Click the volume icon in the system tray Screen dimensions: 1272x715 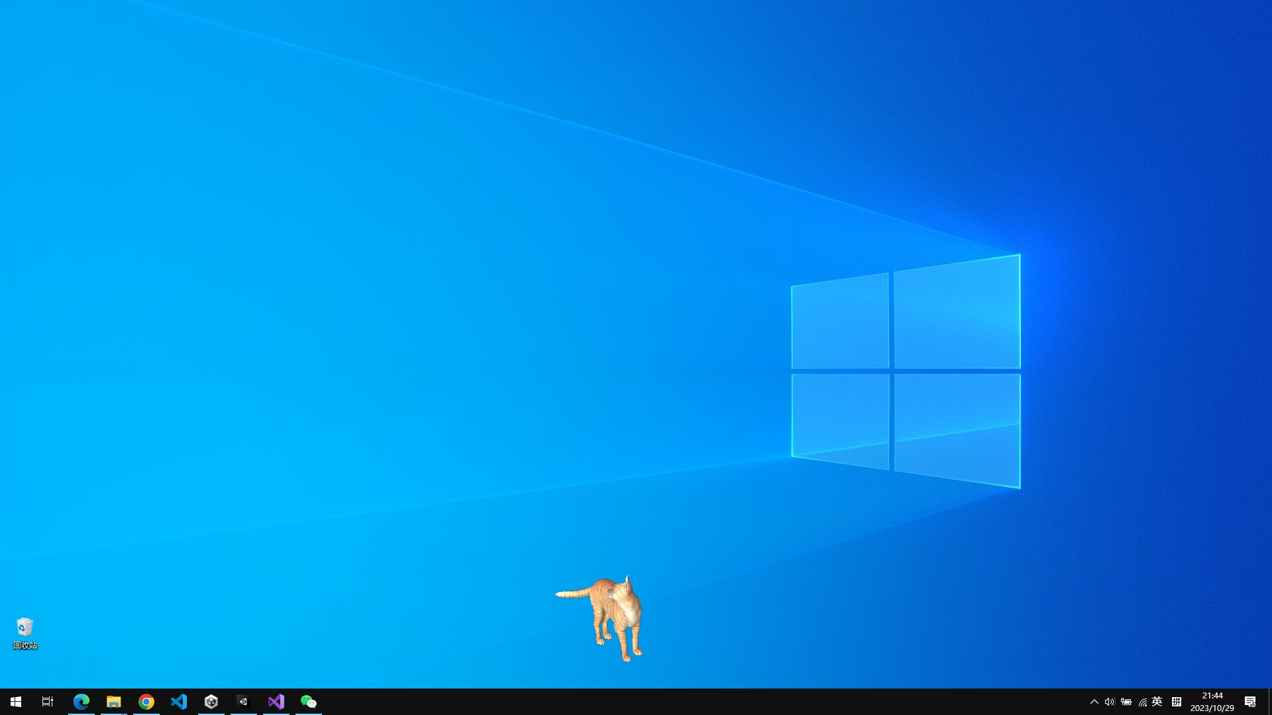click(x=1110, y=702)
